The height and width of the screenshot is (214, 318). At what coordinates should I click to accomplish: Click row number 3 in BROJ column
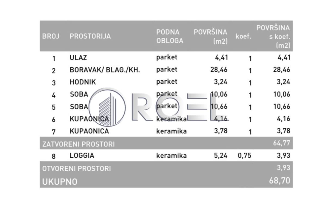coord(54,83)
